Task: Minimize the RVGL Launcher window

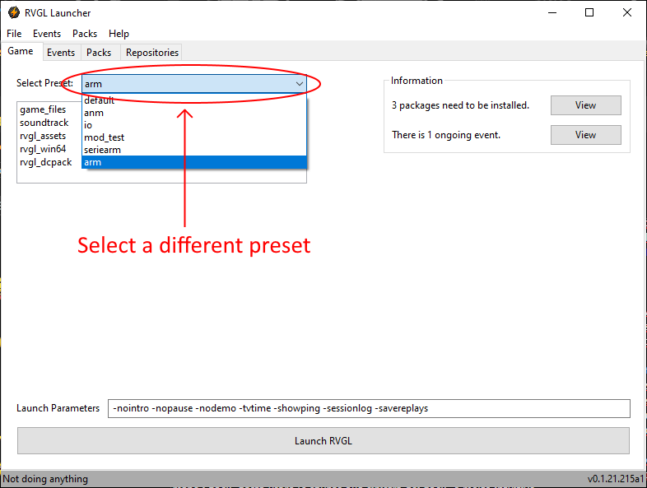Action: [552, 13]
